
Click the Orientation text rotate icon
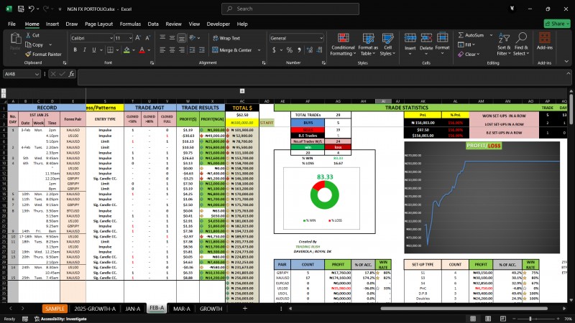[193, 38]
